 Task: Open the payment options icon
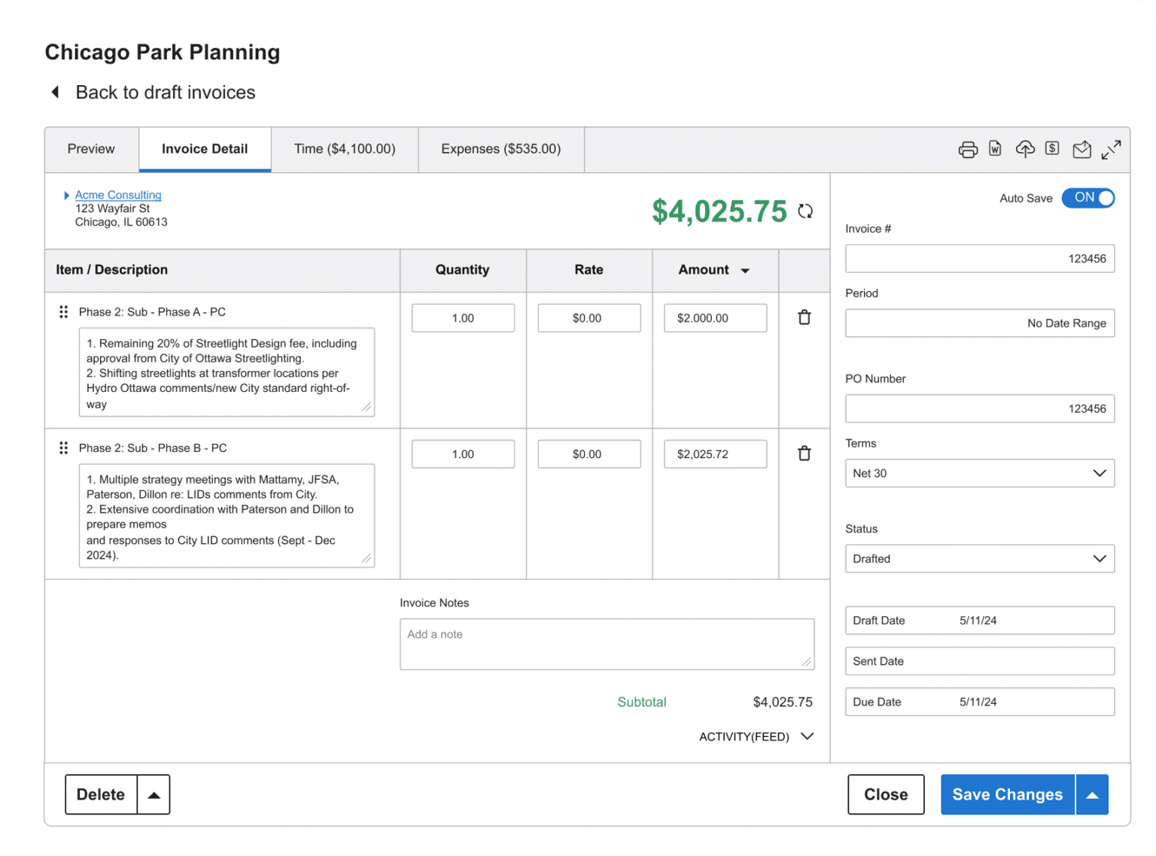pyautogui.click(x=1051, y=150)
